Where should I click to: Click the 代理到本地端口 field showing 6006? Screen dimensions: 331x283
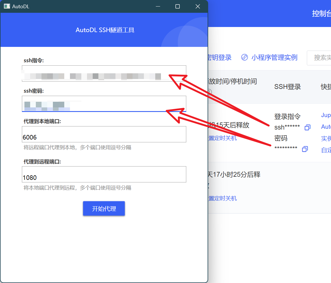point(104,134)
